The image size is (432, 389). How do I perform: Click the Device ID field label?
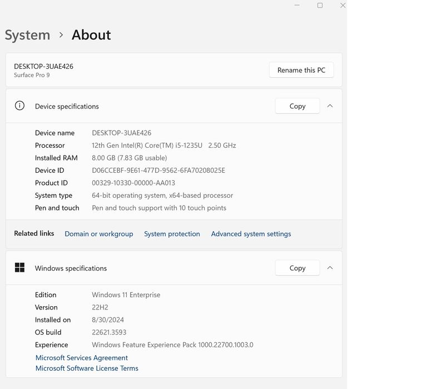49,171
